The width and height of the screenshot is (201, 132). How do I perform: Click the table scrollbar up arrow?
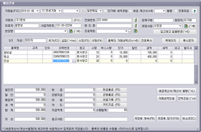pyautogui.click(x=196, y=48)
